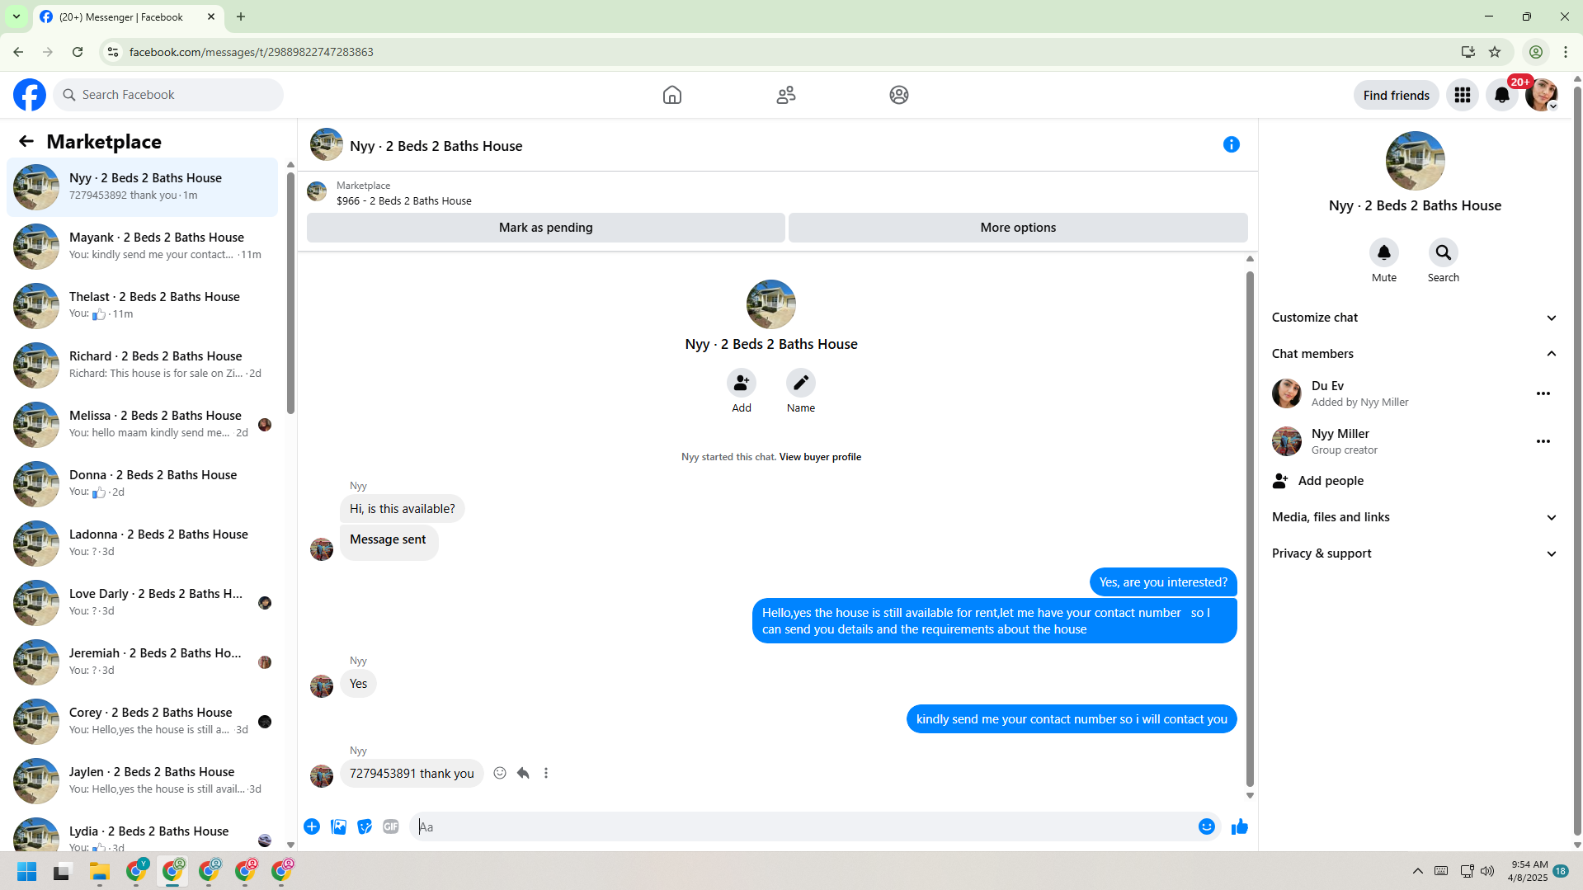React to the 7279453891 message
Image resolution: width=1583 pixels, height=890 pixels.
coord(500,773)
